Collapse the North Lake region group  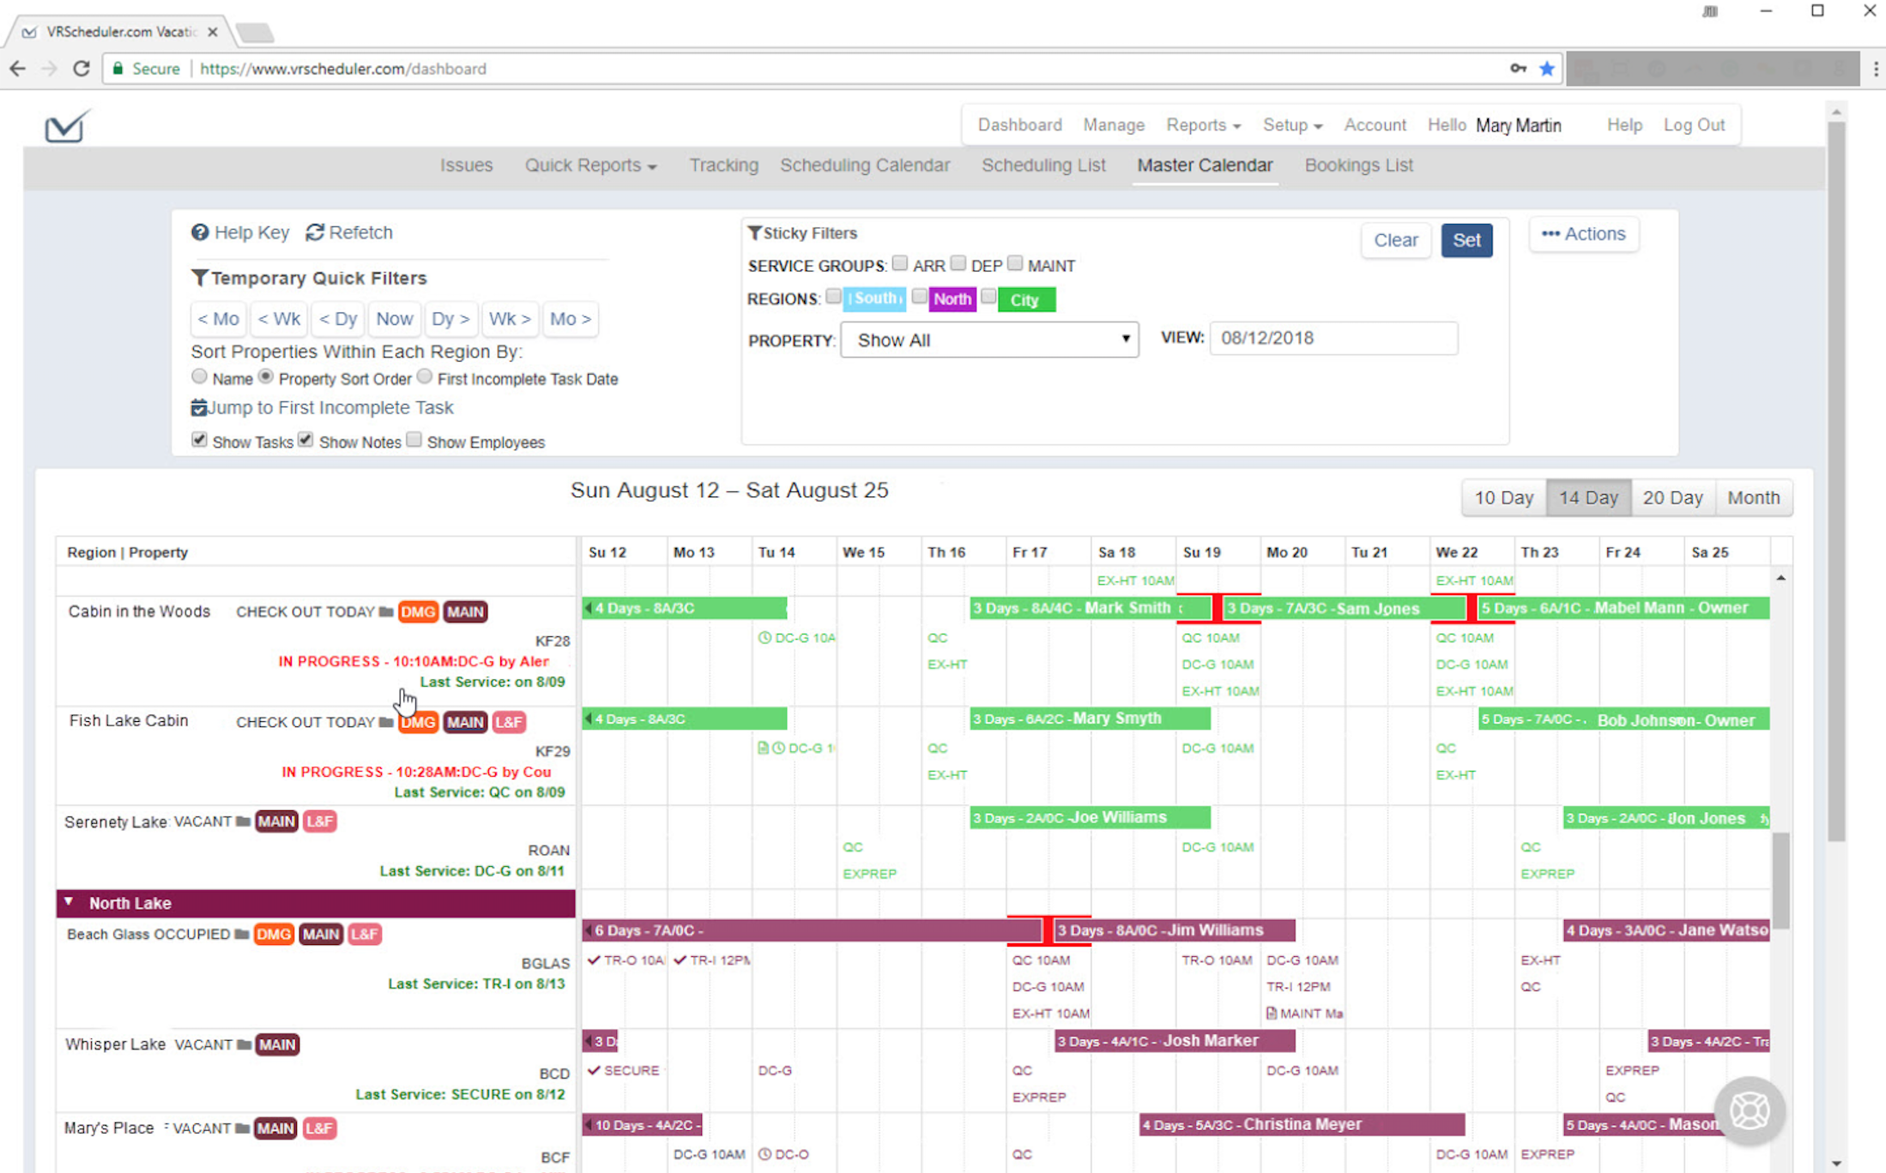coord(69,902)
